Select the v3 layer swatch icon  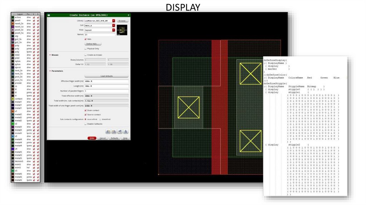tap(13, 136)
